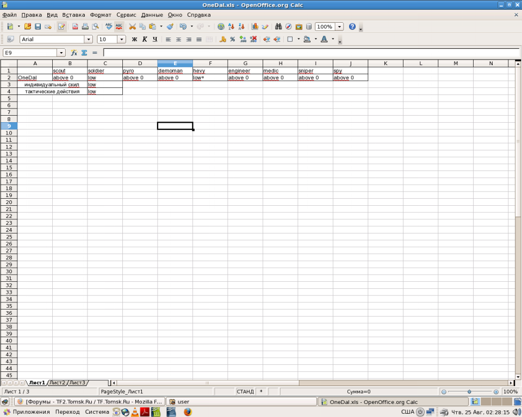Viewport: 522px width, 417px height.
Task: Open the Gallery icon
Action: coord(299,27)
